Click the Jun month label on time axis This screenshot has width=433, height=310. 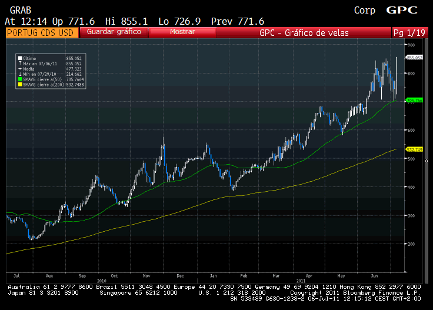tap(374, 276)
